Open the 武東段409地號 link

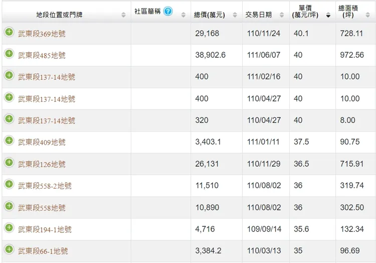42,143
